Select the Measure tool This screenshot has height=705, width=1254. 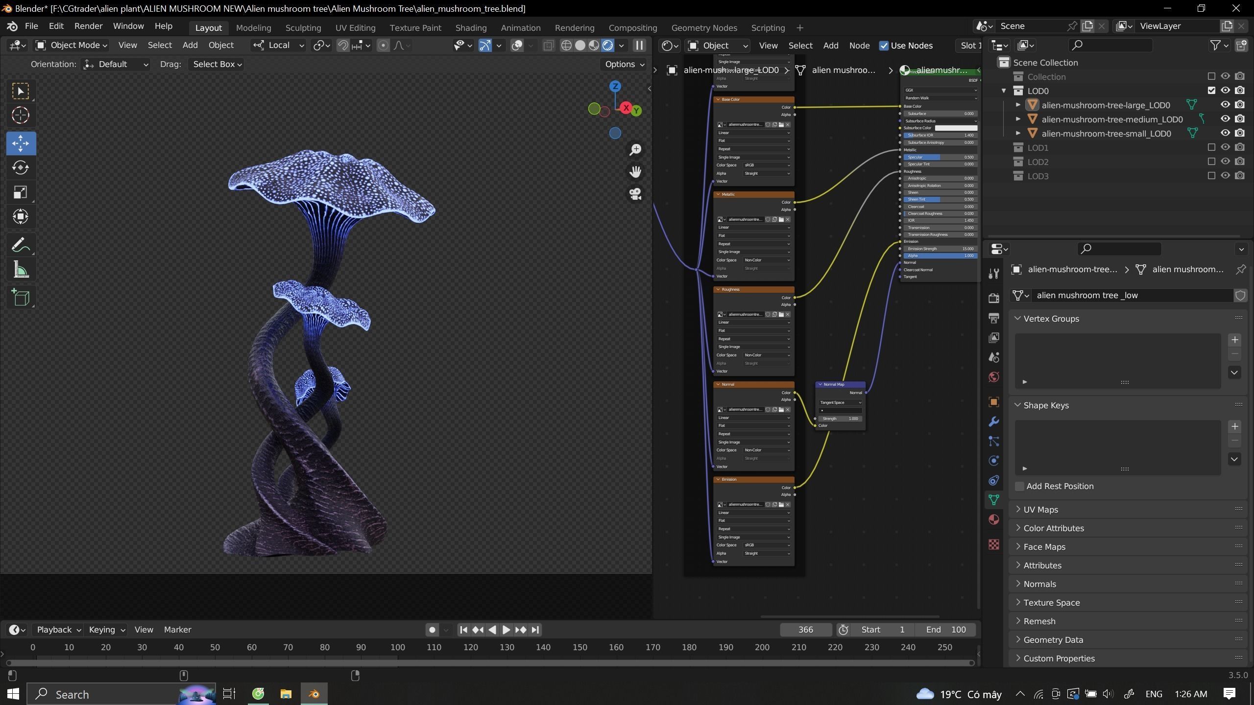pos(21,269)
